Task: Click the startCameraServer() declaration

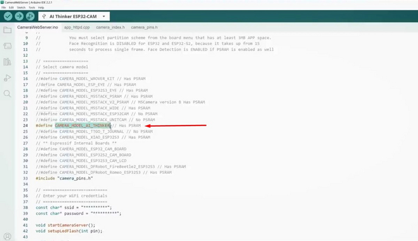Action: pyautogui.click(x=65, y=225)
